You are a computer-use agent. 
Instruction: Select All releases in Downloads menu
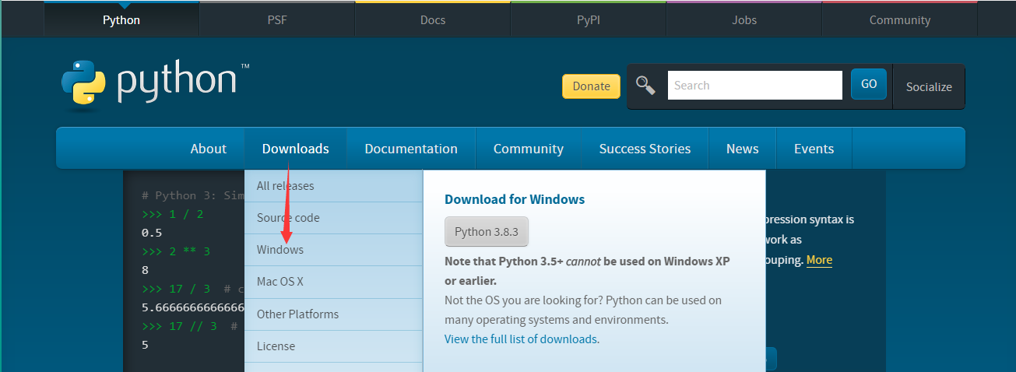(333, 186)
